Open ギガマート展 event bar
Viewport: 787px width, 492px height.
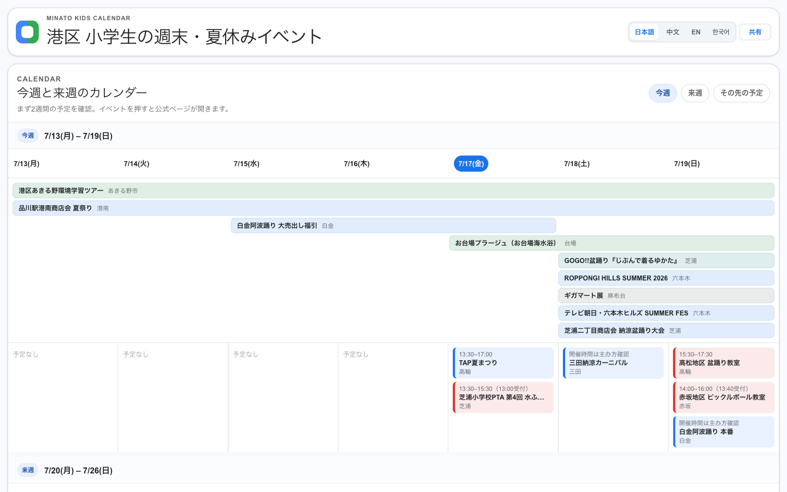[666, 296]
